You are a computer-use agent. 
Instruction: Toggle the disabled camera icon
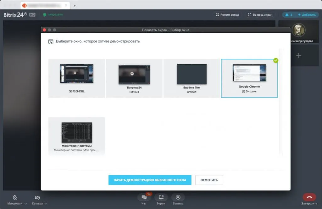[38, 197]
